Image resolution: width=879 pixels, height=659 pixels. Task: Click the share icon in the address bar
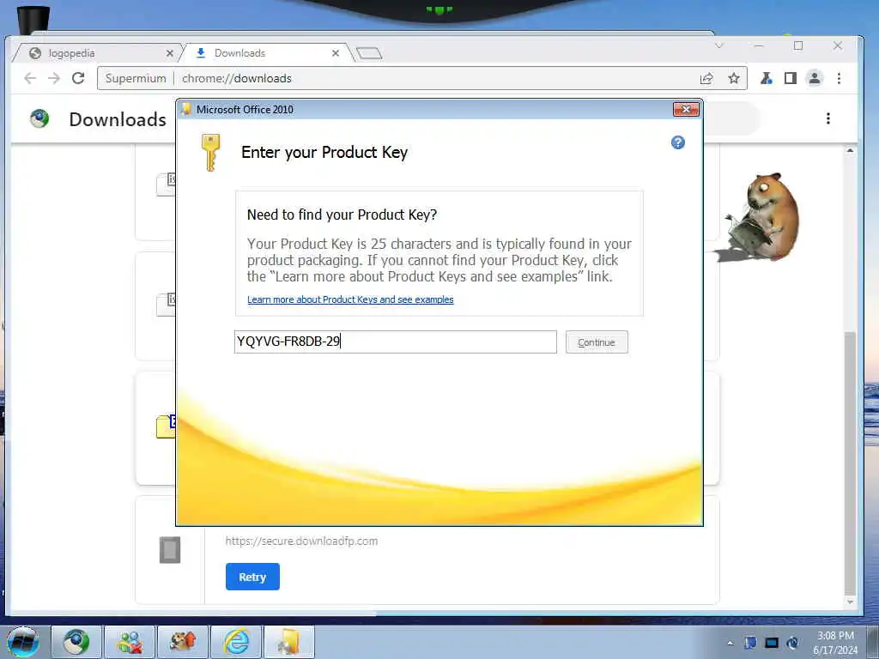pyautogui.click(x=707, y=78)
